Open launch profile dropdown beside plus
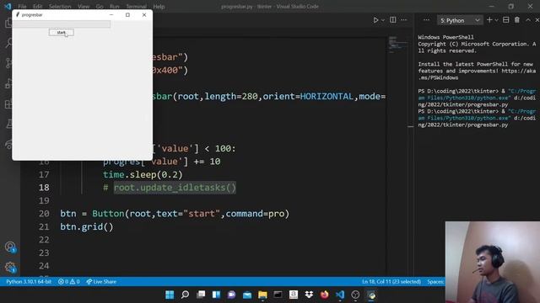This screenshot has height=303, width=540. click(x=496, y=20)
